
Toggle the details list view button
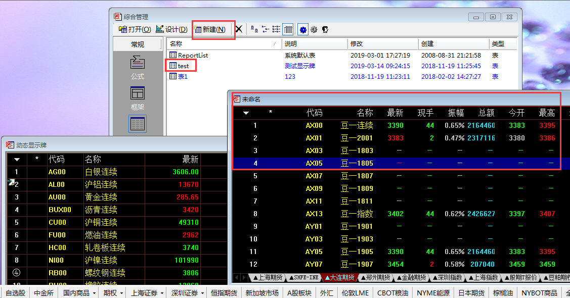[288, 30]
